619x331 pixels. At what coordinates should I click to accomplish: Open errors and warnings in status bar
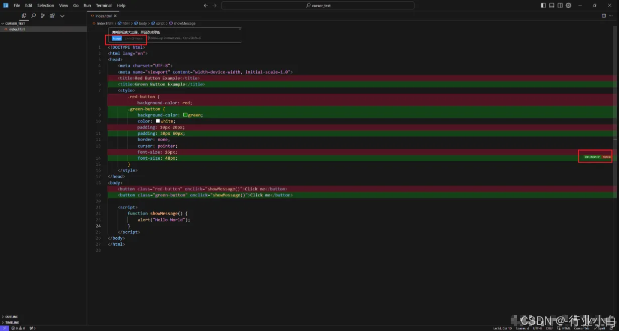pos(18,328)
